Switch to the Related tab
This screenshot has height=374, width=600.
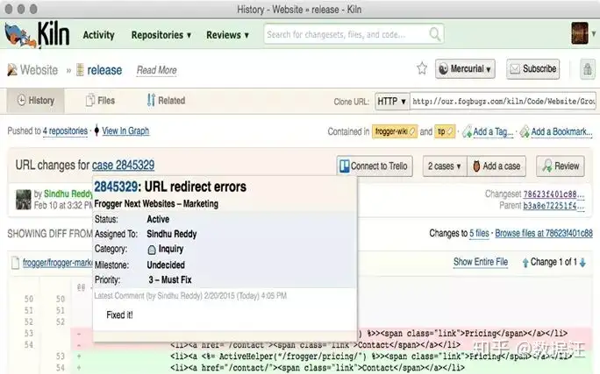166,101
